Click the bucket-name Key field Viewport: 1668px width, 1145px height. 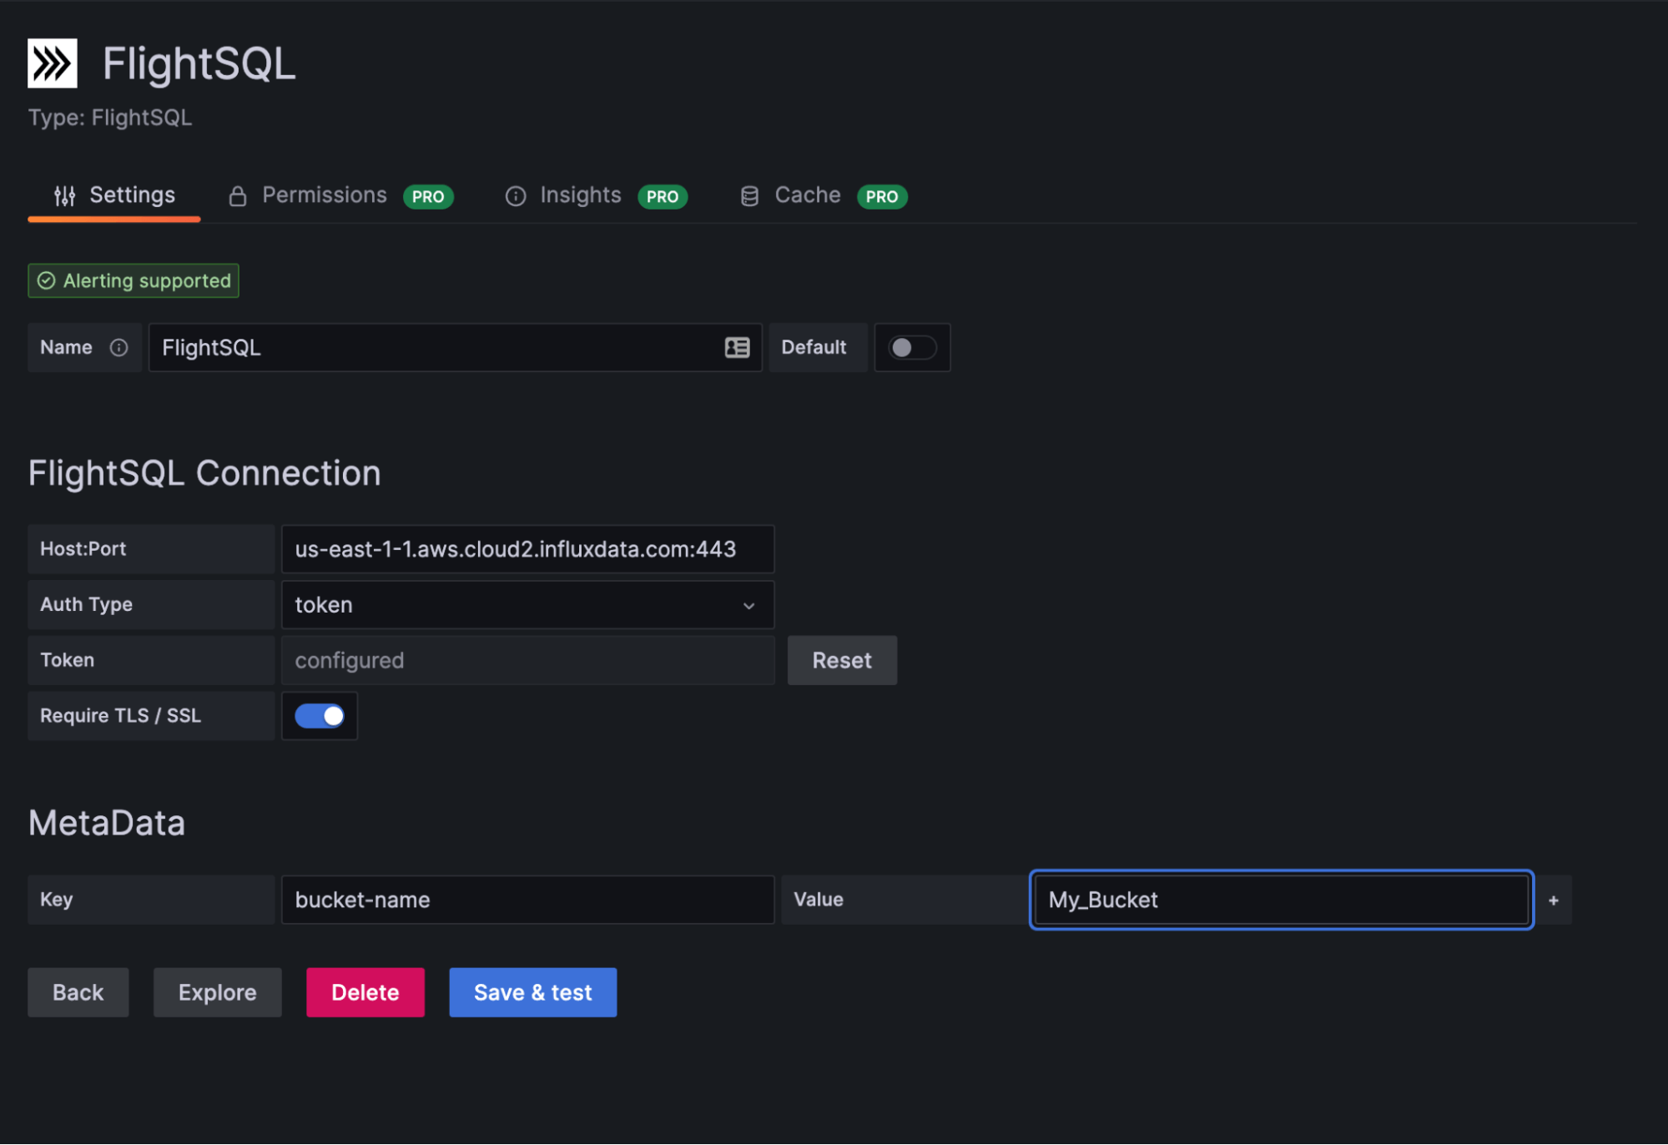[527, 900]
